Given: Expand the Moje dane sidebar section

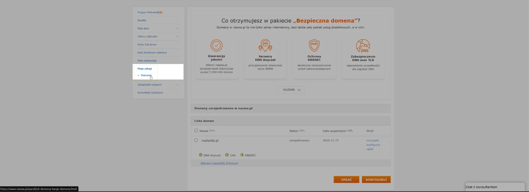Looking at the screenshot, I should point(177,28).
